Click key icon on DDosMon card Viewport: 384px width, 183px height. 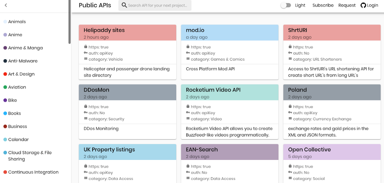86,112
